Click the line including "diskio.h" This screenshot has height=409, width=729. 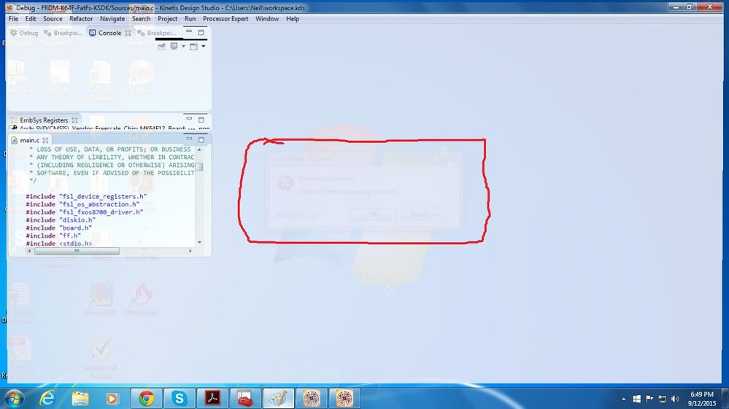[61, 220]
